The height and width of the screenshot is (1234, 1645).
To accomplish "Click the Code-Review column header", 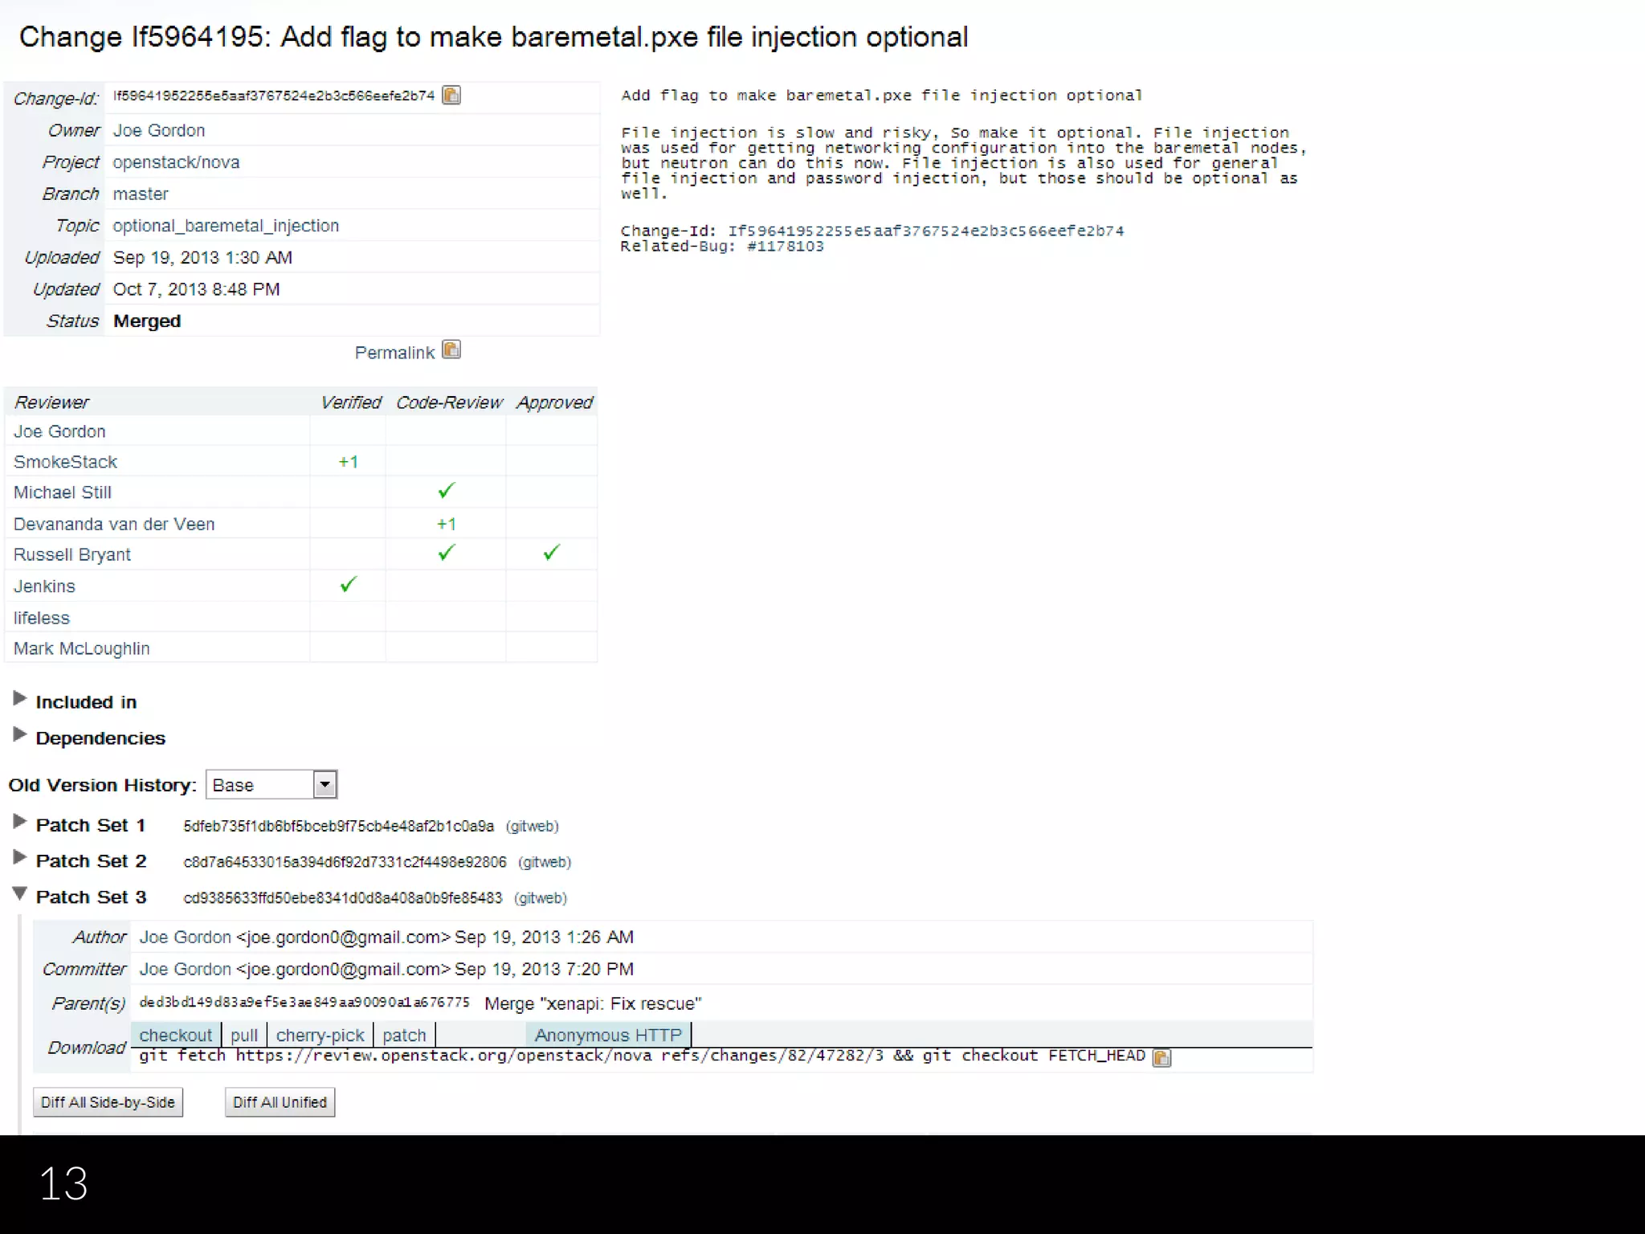I will pyautogui.click(x=449, y=402).
